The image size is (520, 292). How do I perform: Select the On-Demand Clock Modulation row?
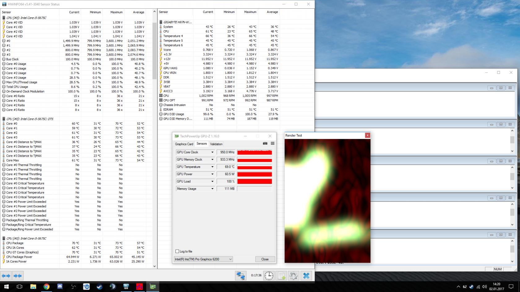(77, 91)
